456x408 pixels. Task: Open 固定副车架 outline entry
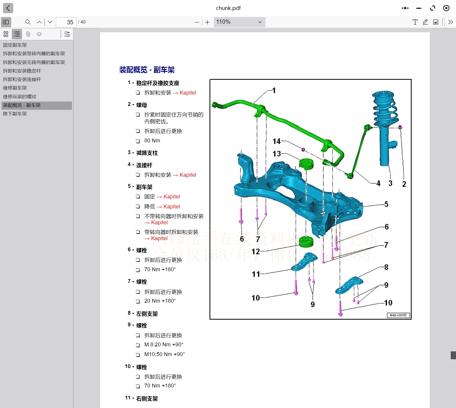pos(15,45)
